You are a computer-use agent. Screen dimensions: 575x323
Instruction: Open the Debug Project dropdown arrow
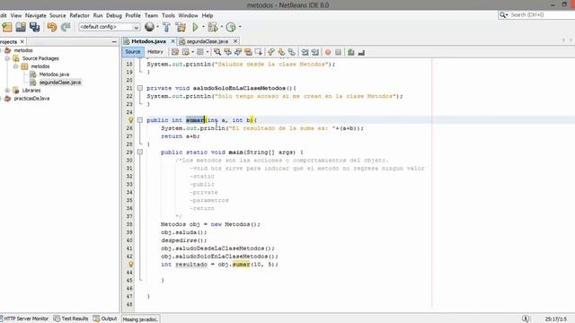tap(222, 27)
